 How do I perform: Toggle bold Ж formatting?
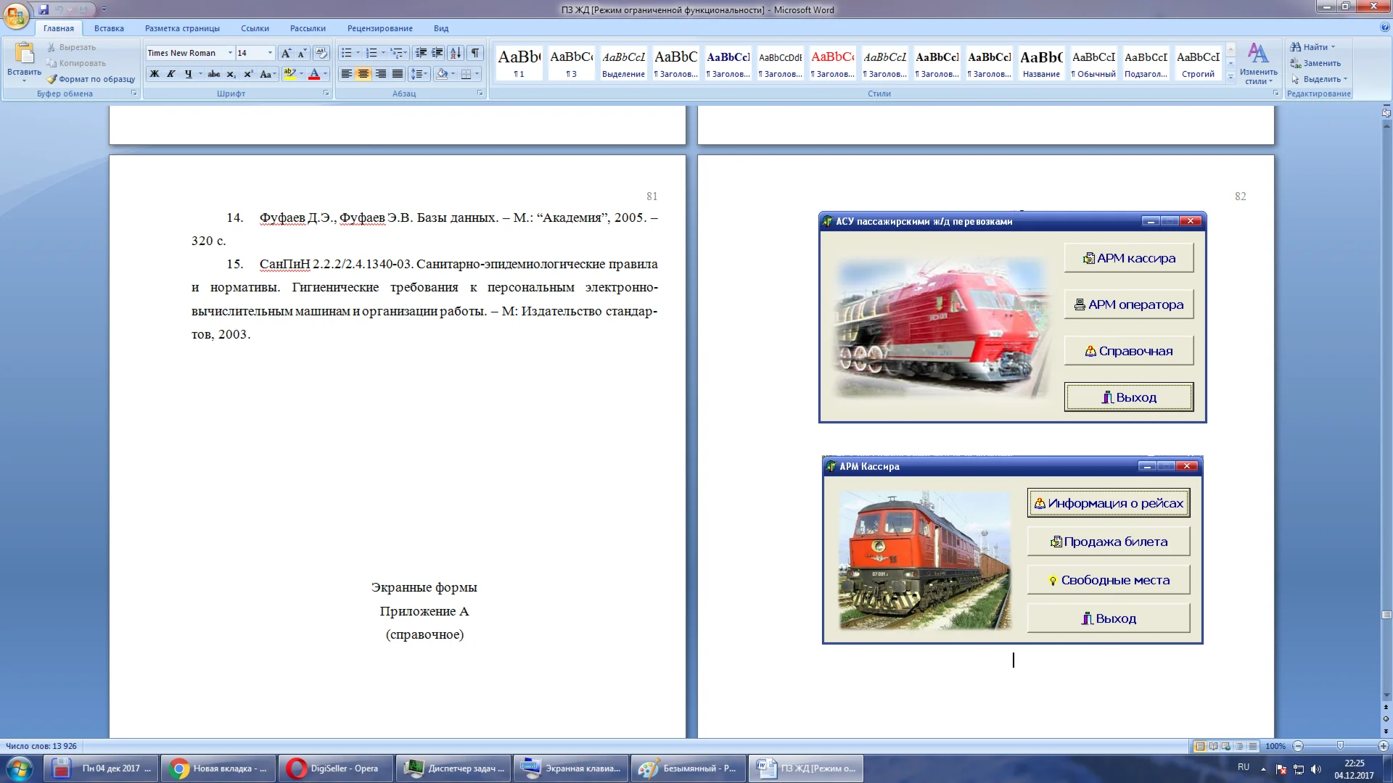tap(154, 74)
